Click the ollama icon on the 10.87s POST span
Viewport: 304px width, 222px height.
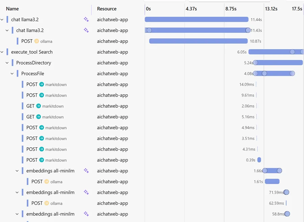coord(37,41)
